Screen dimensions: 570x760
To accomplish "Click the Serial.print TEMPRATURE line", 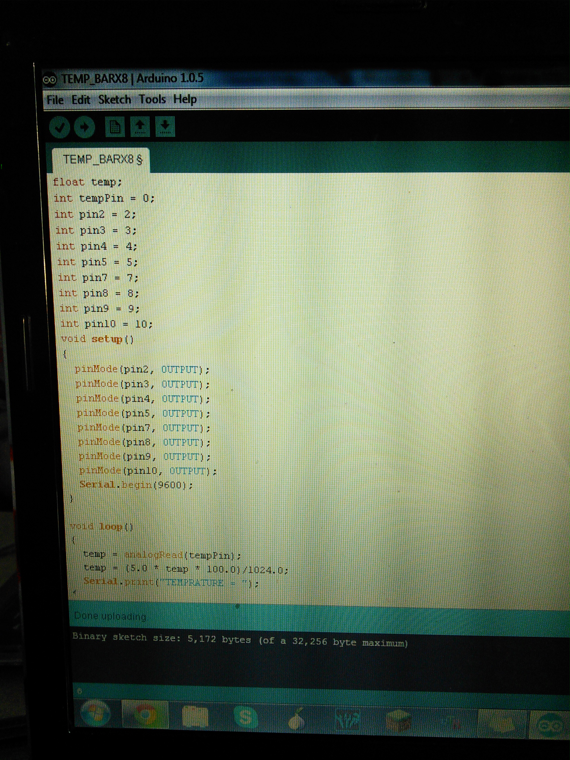I will point(171,582).
